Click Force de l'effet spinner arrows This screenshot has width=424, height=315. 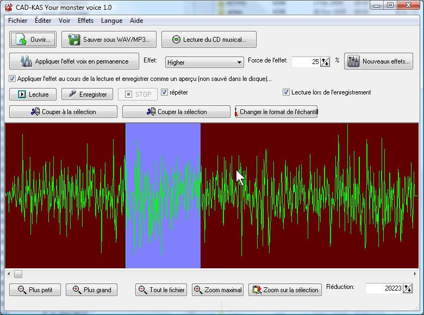325,62
